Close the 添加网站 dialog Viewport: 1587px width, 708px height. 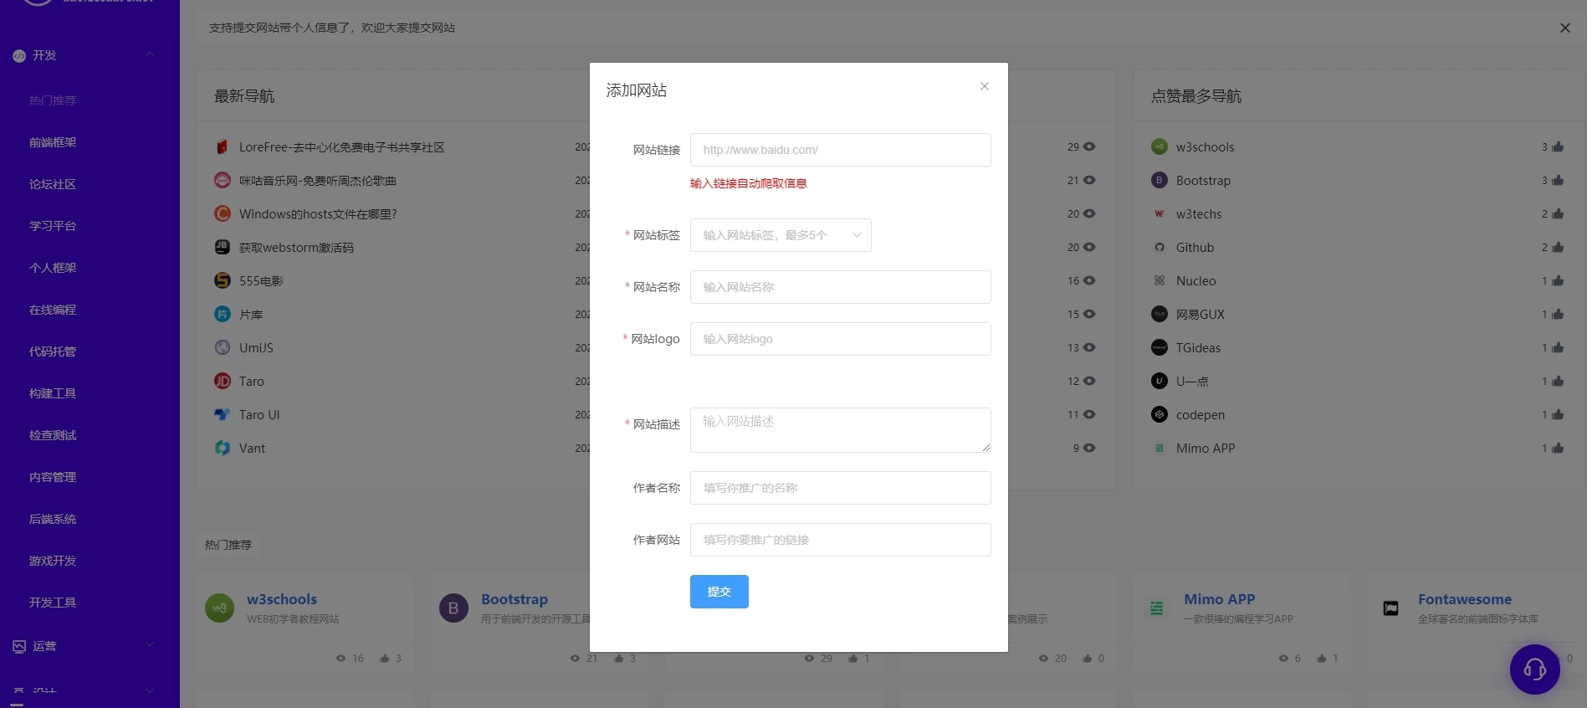pyautogui.click(x=985, y=86)
